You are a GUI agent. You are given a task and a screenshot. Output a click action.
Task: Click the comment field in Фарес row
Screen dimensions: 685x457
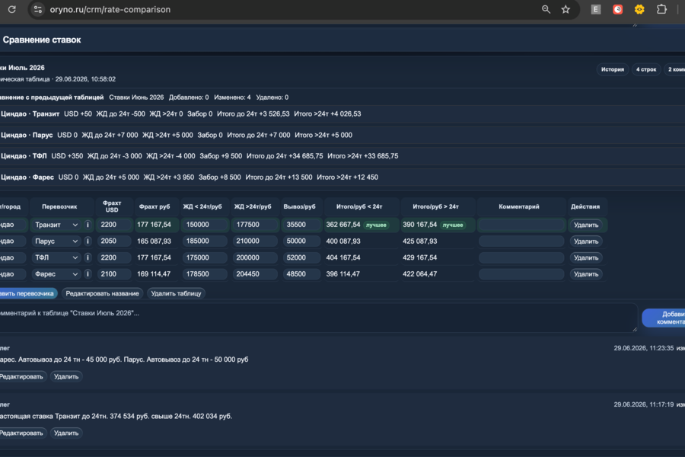coord(521,273)
